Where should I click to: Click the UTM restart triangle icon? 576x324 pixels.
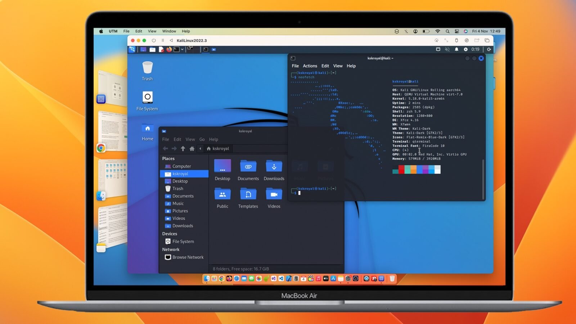[x=171, y=40]
